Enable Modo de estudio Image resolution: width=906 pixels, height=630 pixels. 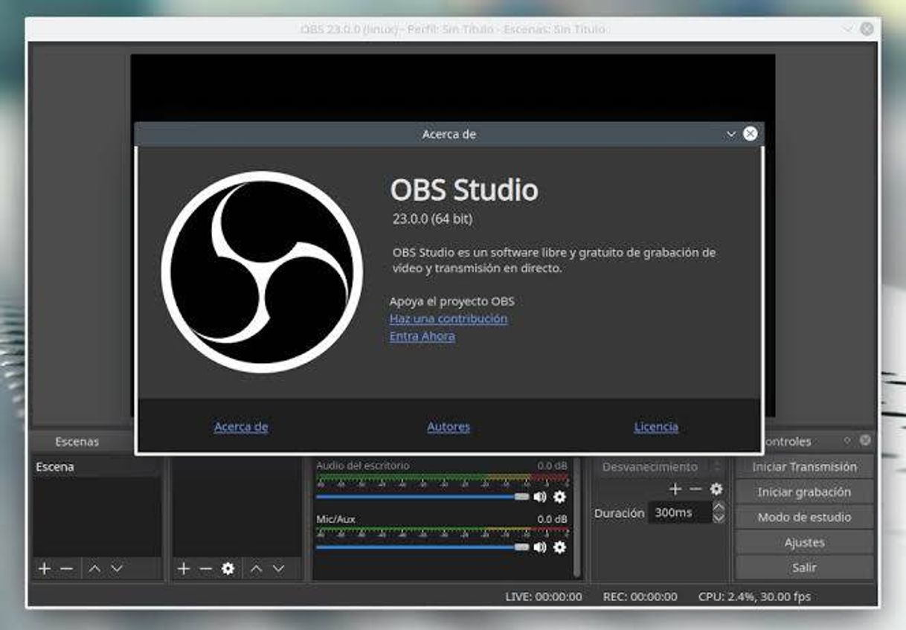pyautogui.click(x=803, y=517)
